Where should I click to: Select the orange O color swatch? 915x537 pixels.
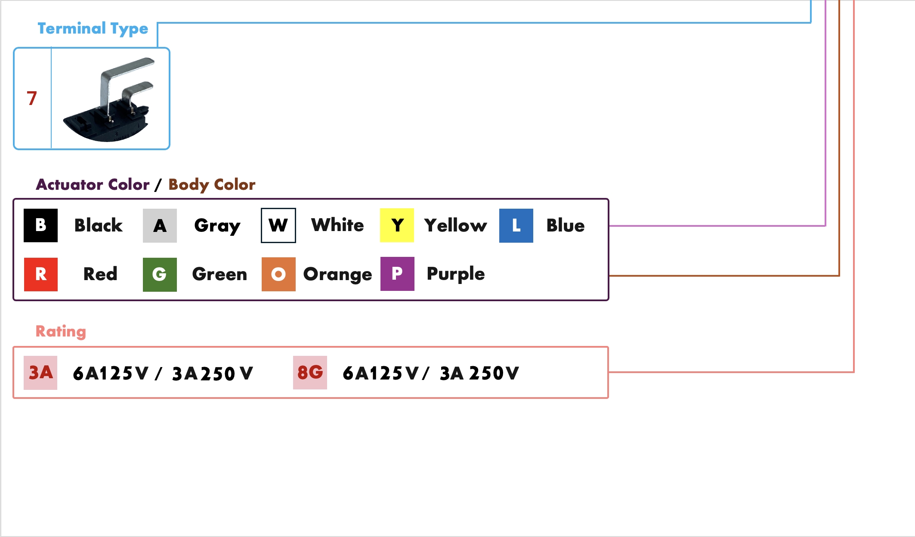[278, 275]
